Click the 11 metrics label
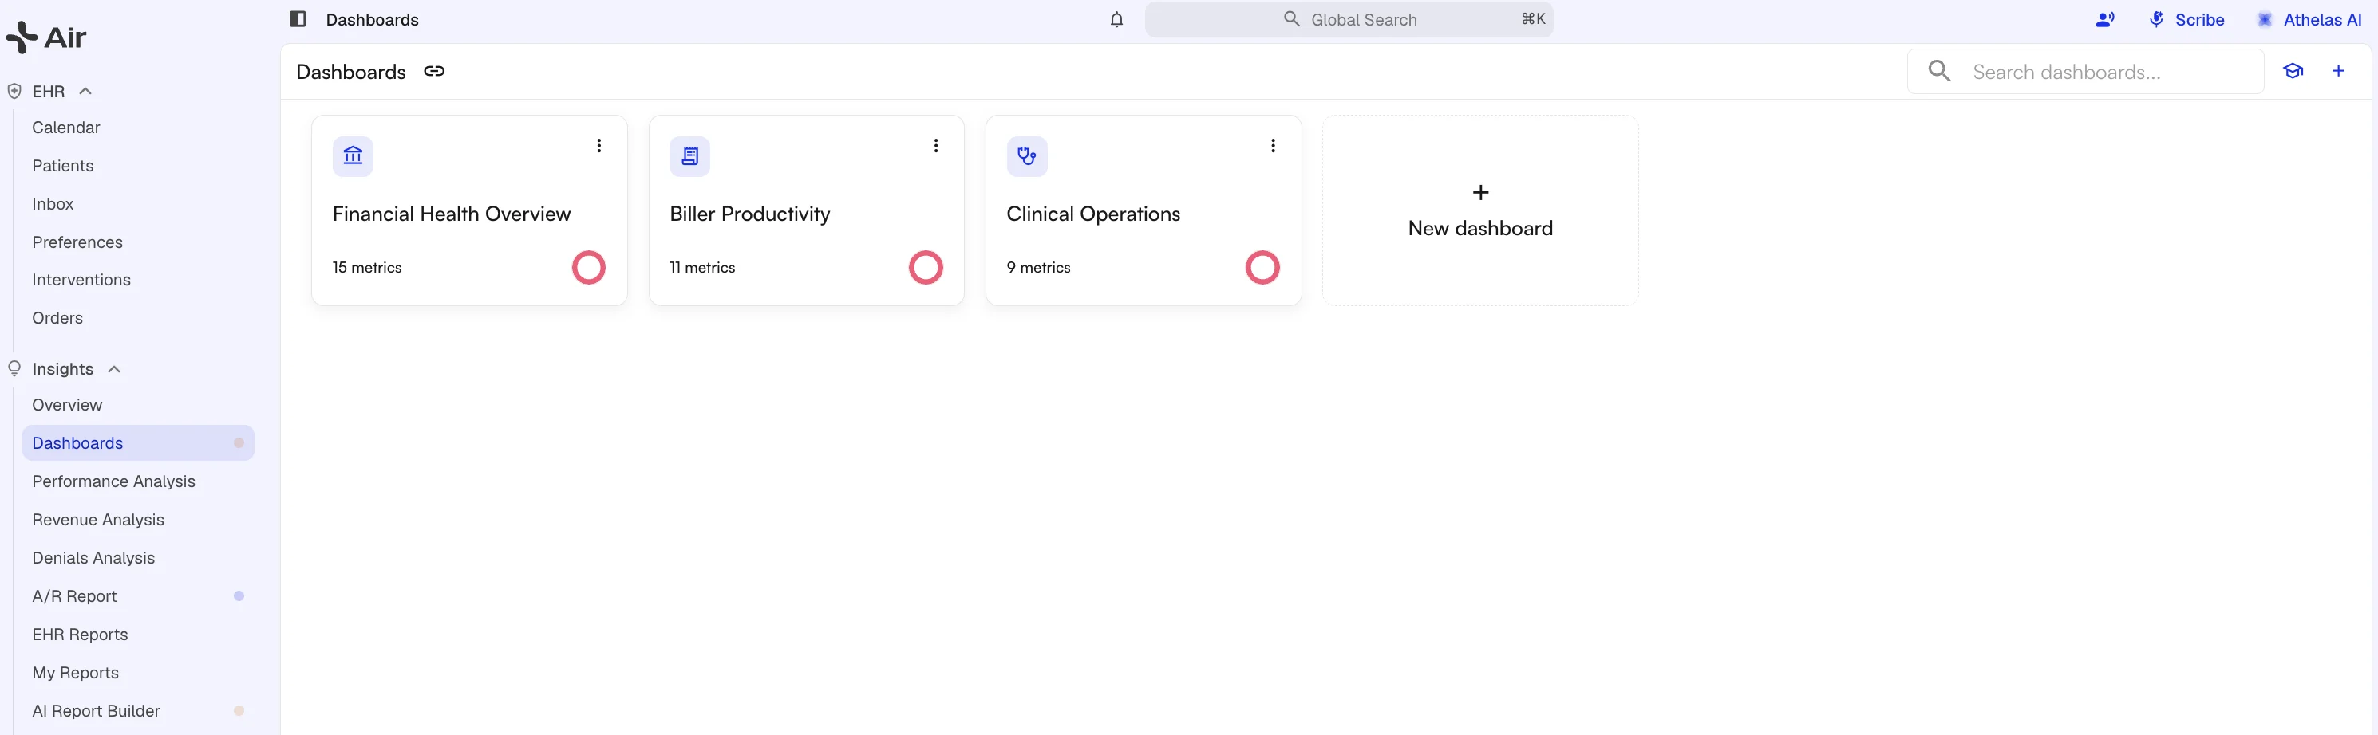This screenshot has height=735, width=2378. point(702,267)
